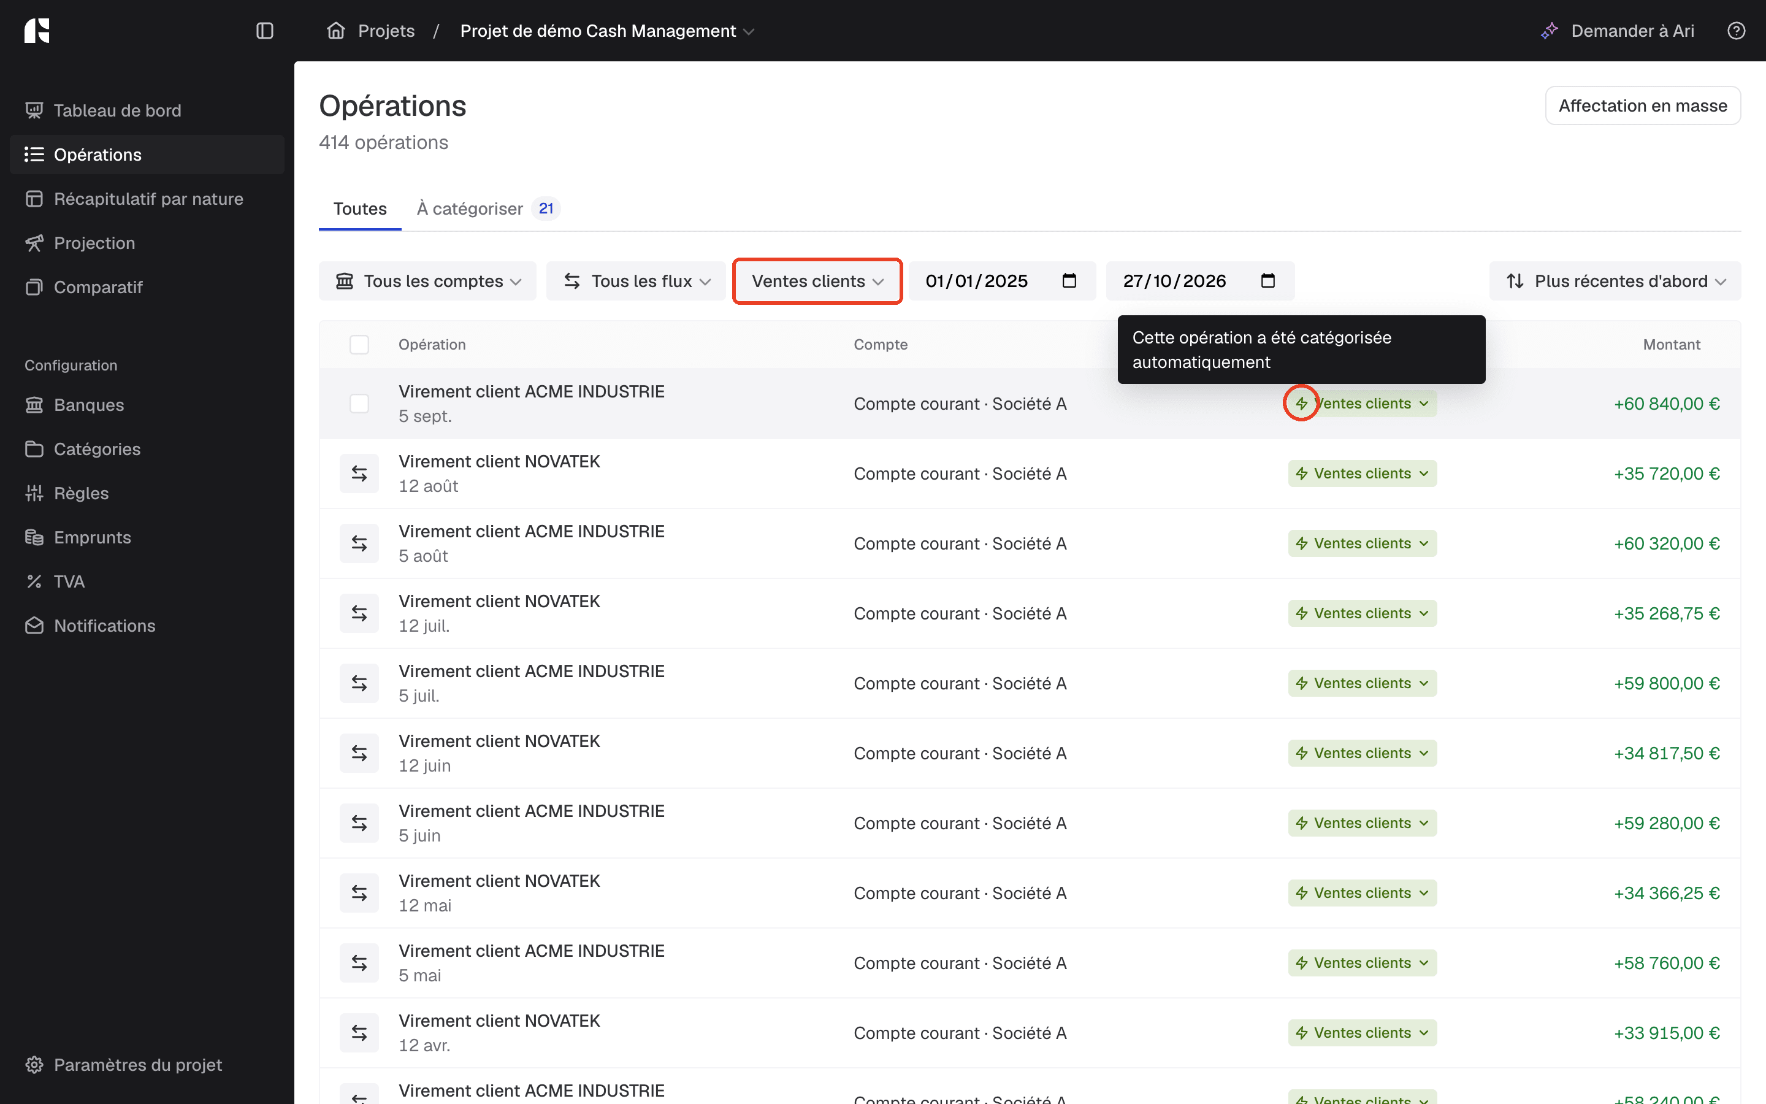The image size is (1766, 1104).
Task: Open Récapitulatif par nature in the sidebar
Action: click(x=147, y=199)
